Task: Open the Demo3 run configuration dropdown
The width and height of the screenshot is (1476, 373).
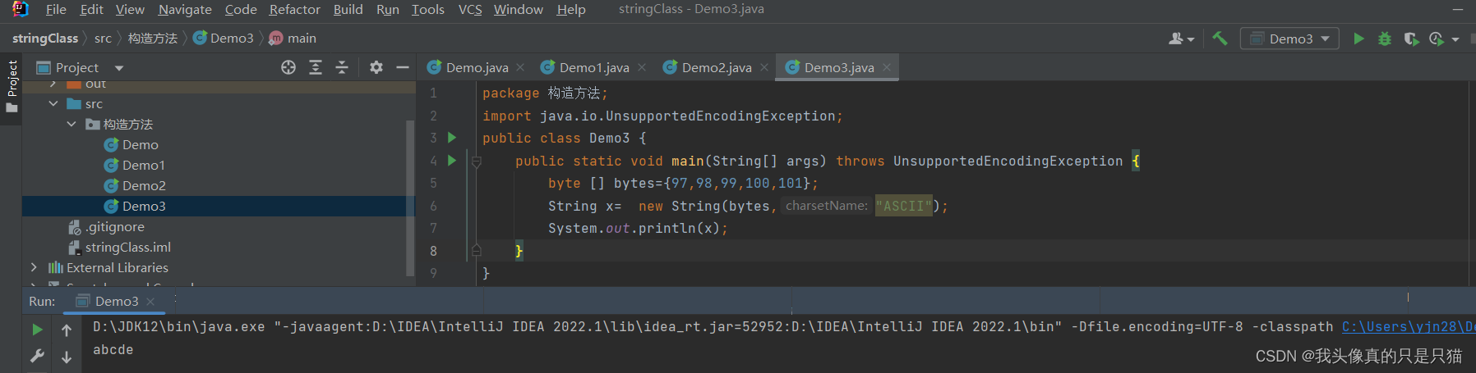Action: click(x=1289, y=39)
